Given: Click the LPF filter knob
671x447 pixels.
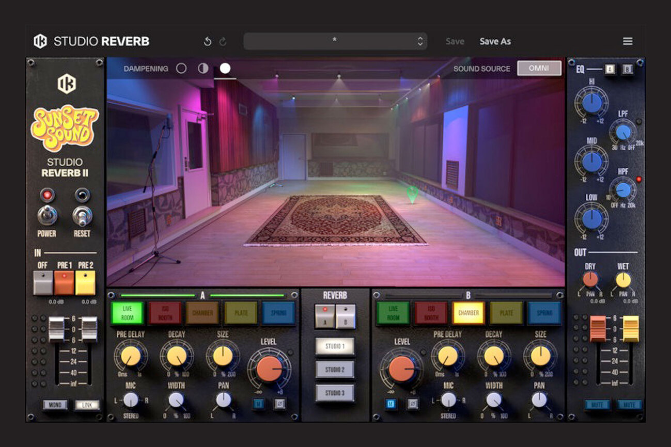Looking at the screenshot, I should click(623, 132).
